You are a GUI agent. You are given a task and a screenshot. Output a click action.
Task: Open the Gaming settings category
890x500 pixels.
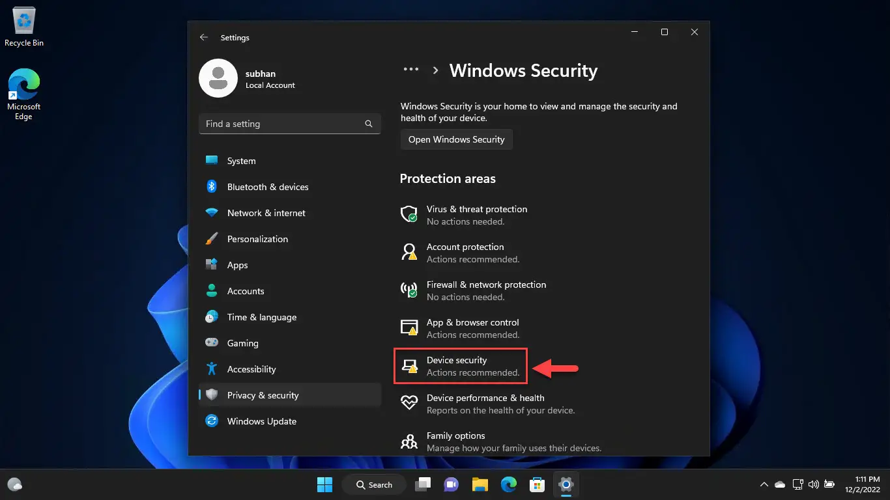pyautogui.click(x=290, y=342)
